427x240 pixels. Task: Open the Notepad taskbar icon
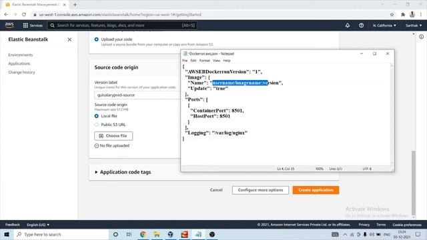pyautogui.click(x=199, y=234)
